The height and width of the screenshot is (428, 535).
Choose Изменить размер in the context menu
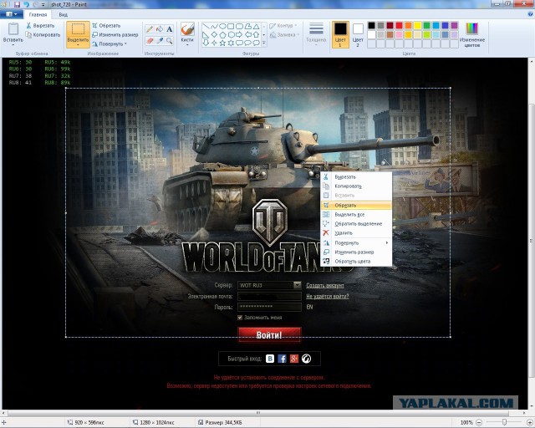tap(356, 252)
